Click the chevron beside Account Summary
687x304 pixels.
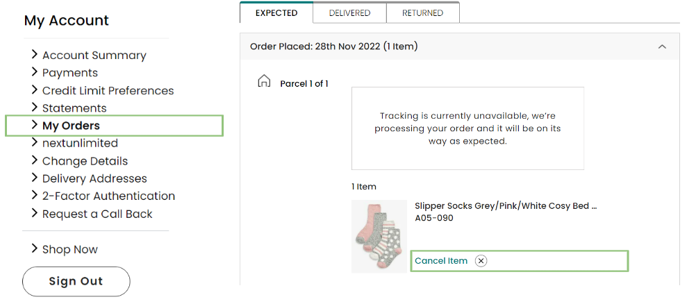click(x=35, y=54)
